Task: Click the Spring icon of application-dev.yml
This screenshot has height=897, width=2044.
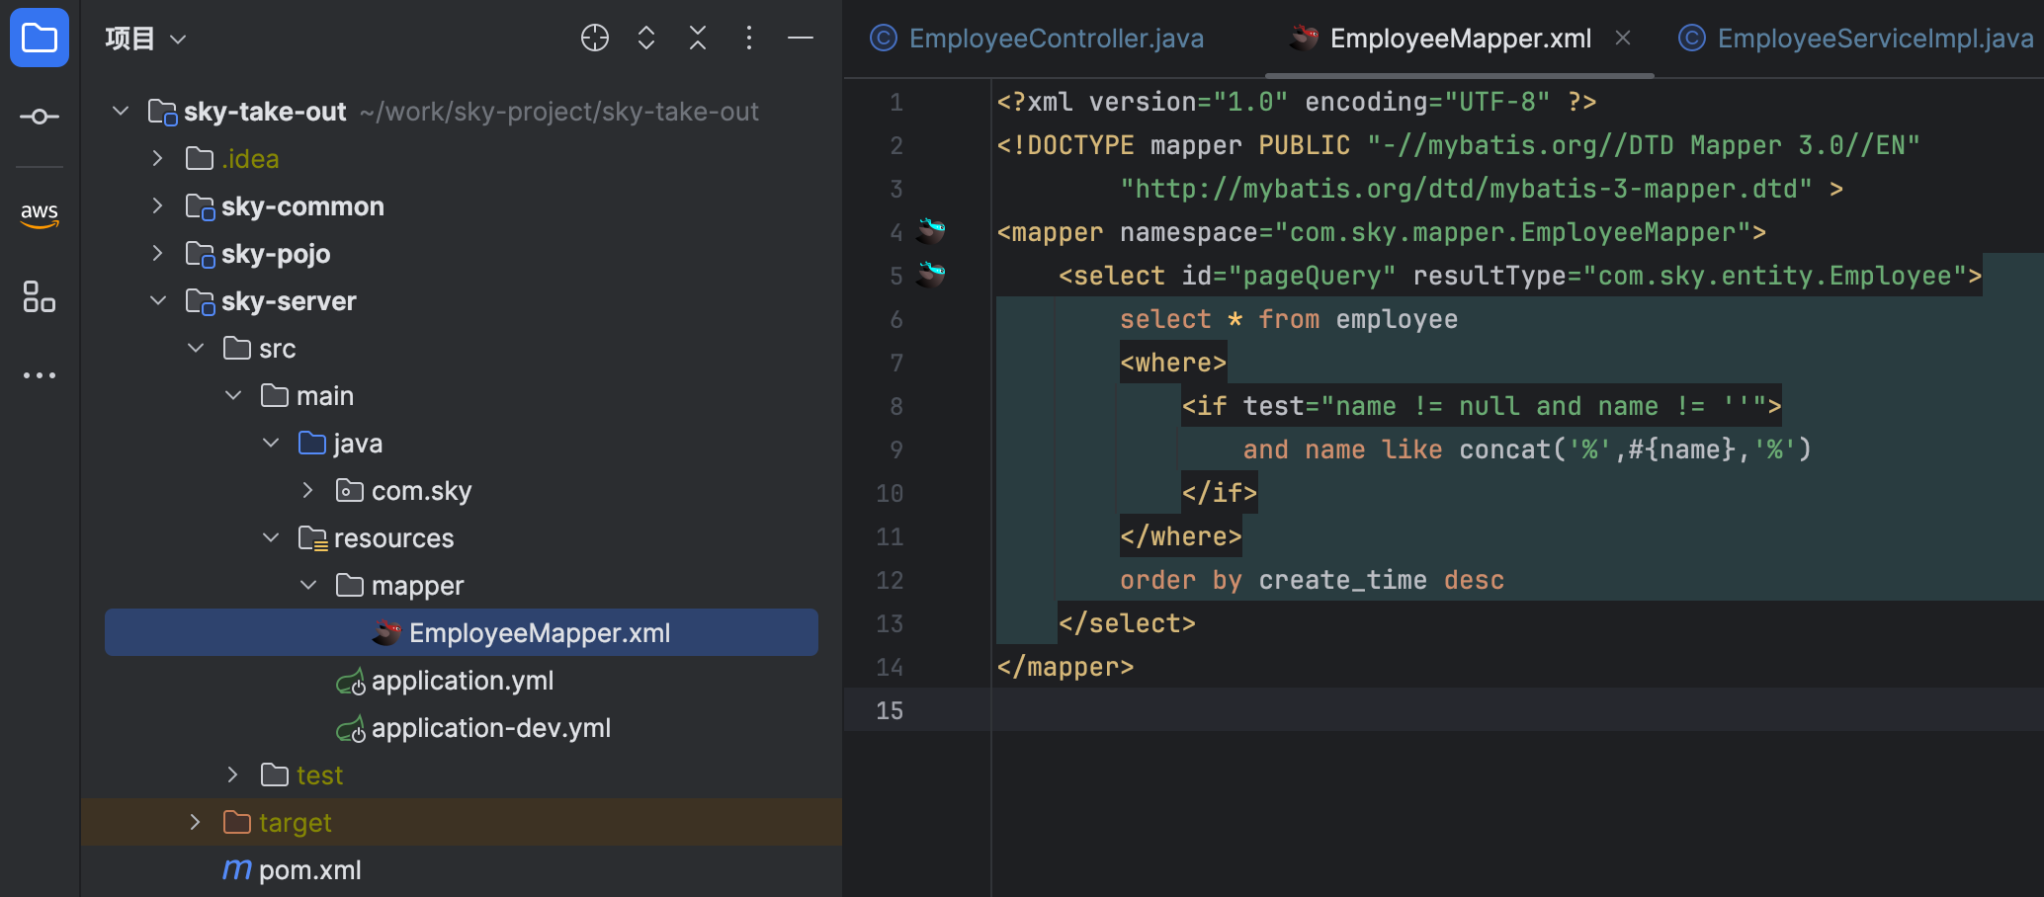Action: pos(351,728)
